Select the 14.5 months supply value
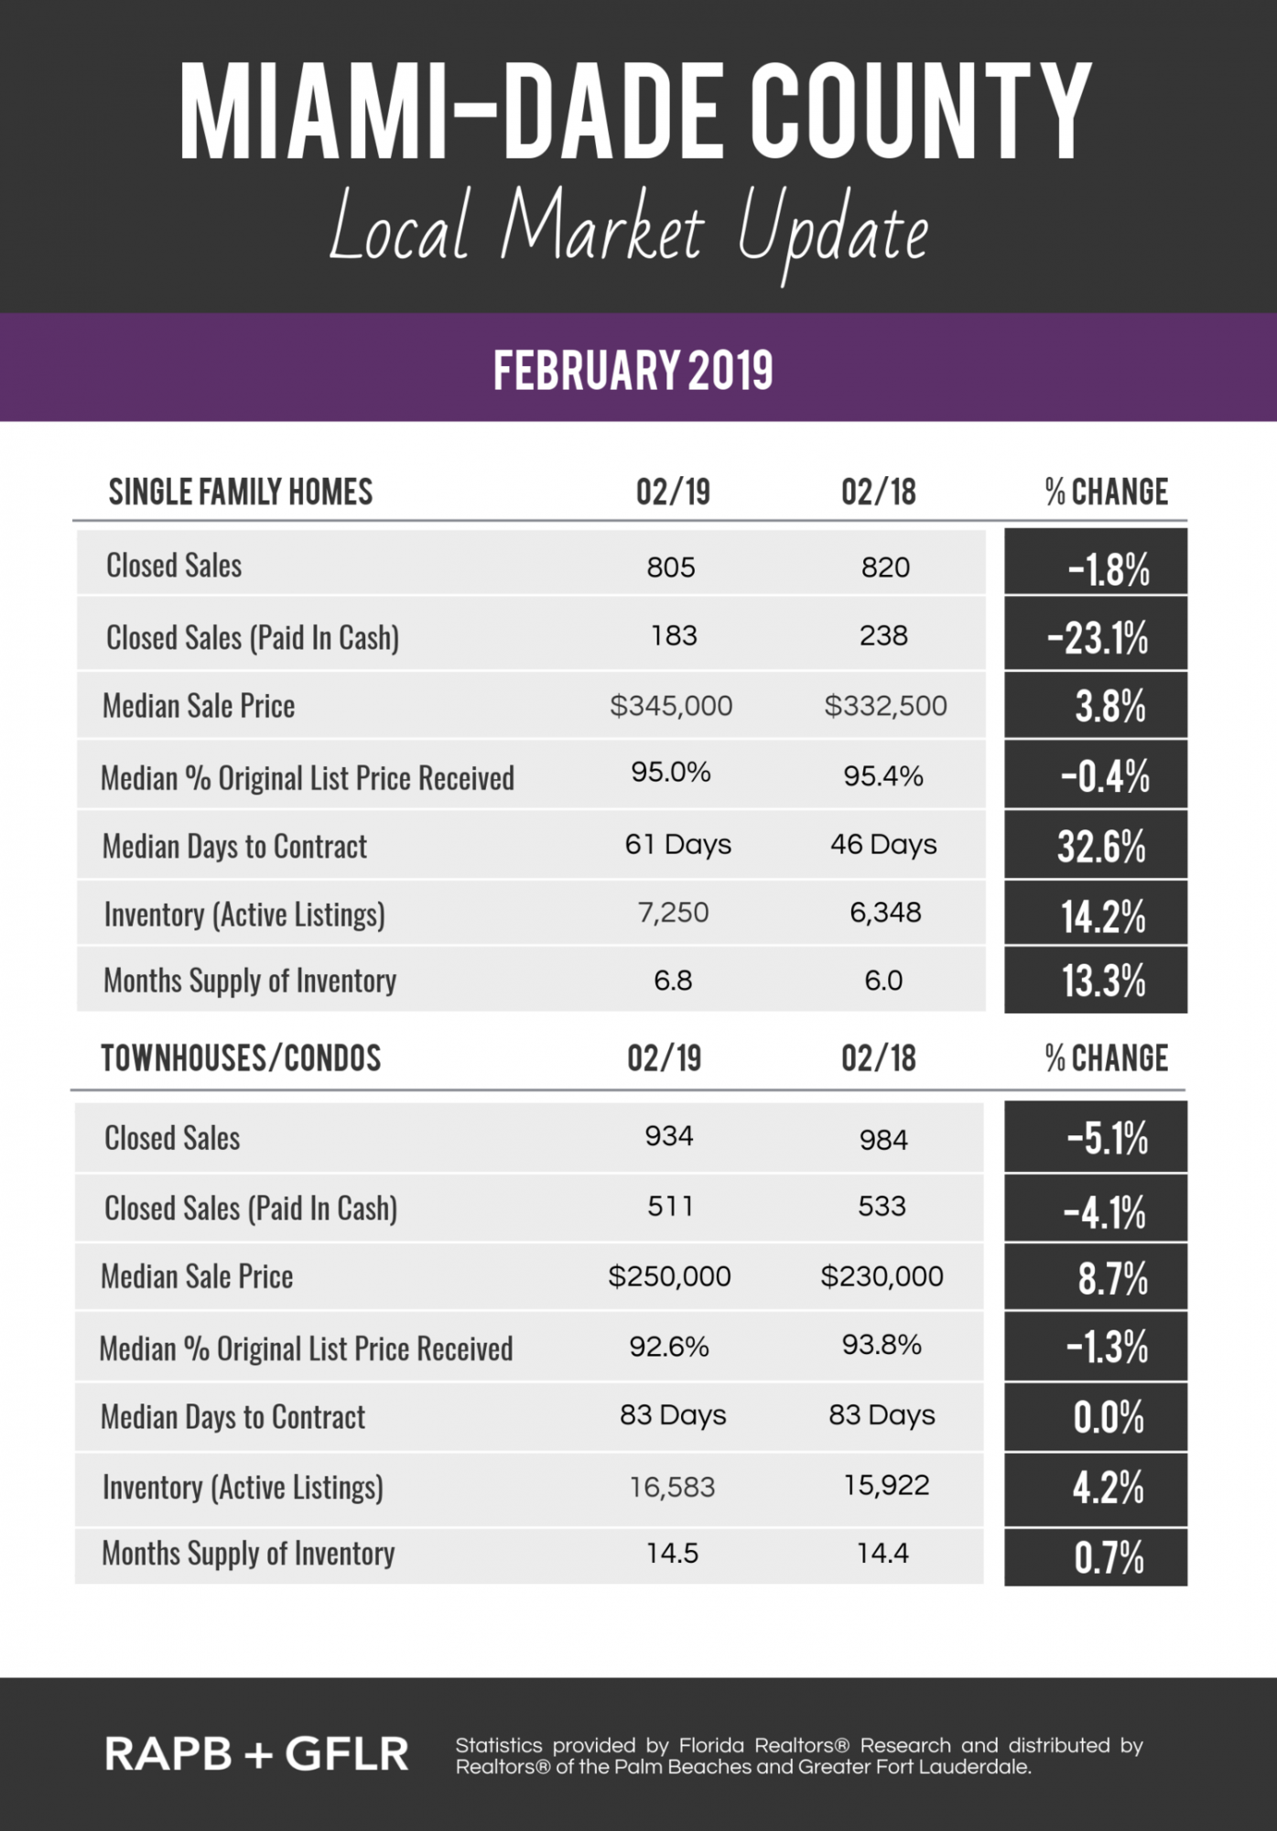The width and height of the screenshot is (1277, 1831). pyautogui.click(x=673, y=1554)
